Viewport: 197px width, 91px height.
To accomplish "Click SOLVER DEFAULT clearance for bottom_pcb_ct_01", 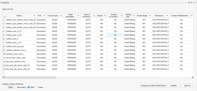I will click(161, 31).
